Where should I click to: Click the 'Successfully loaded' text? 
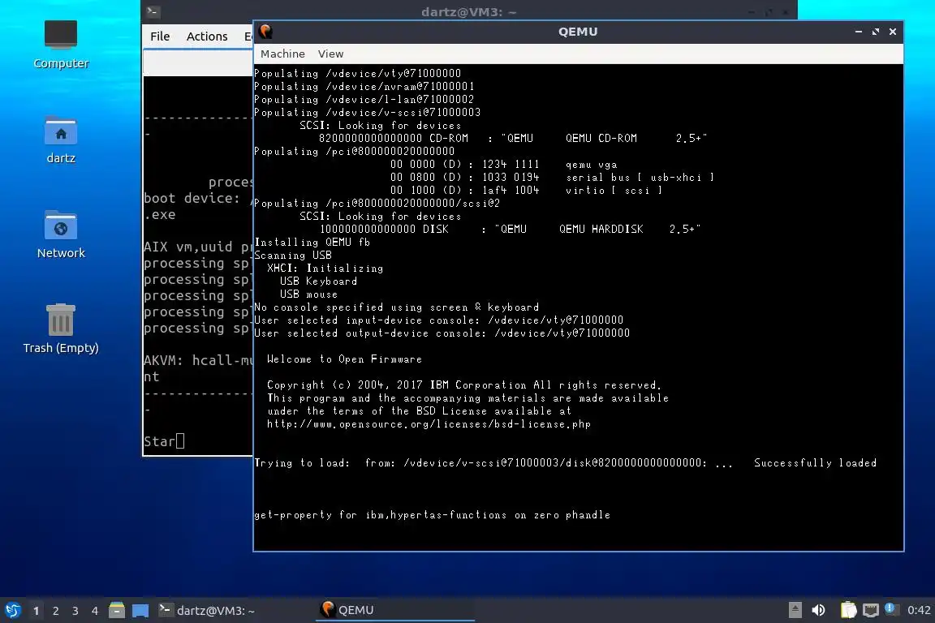(x=815, y=462)
